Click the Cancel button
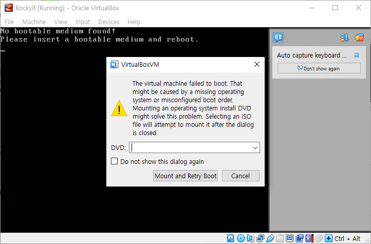This screenshot has height=244, width=371. click(240, 176)
